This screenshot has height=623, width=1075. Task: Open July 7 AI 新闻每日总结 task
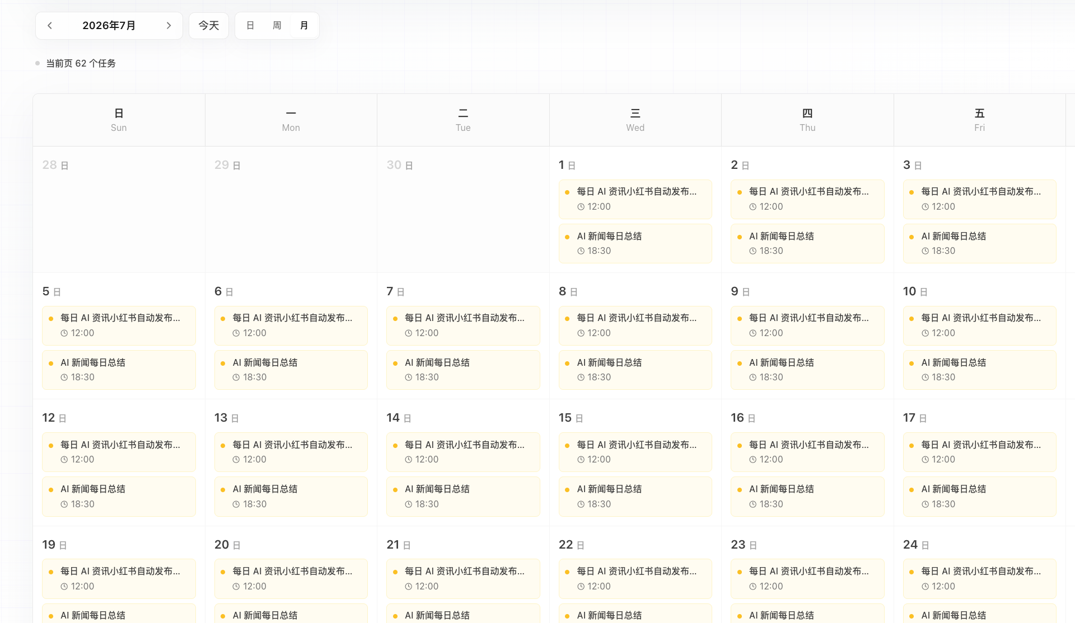(x=463, y=370)
